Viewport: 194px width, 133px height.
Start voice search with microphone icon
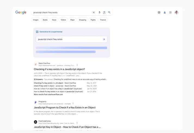[x=100, y=12]
